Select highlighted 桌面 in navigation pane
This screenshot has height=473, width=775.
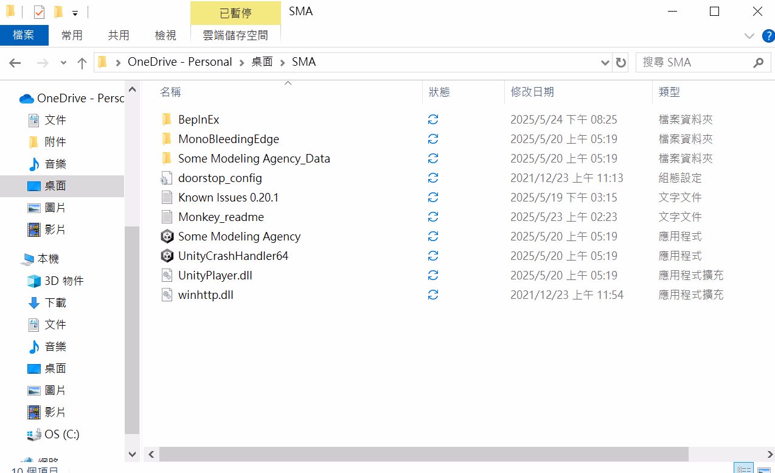coord(62,186)
